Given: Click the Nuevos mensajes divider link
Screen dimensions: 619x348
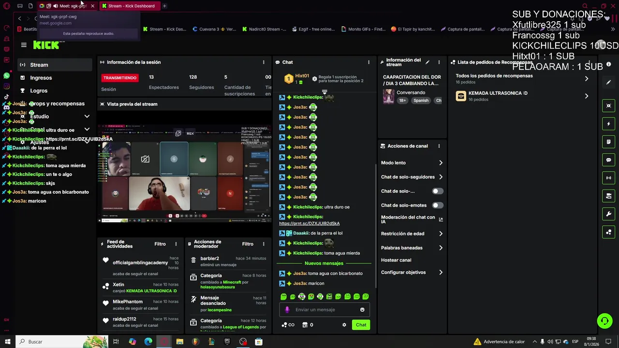Looking at the screenshot, I should pos(324,263).
